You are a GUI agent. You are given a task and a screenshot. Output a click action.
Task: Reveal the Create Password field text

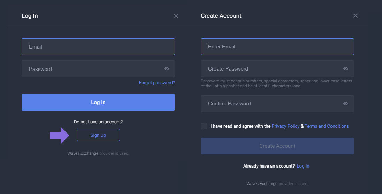(x=345, y=69)
